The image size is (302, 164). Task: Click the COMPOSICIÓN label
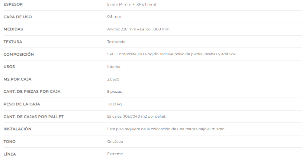click(19, 54)
